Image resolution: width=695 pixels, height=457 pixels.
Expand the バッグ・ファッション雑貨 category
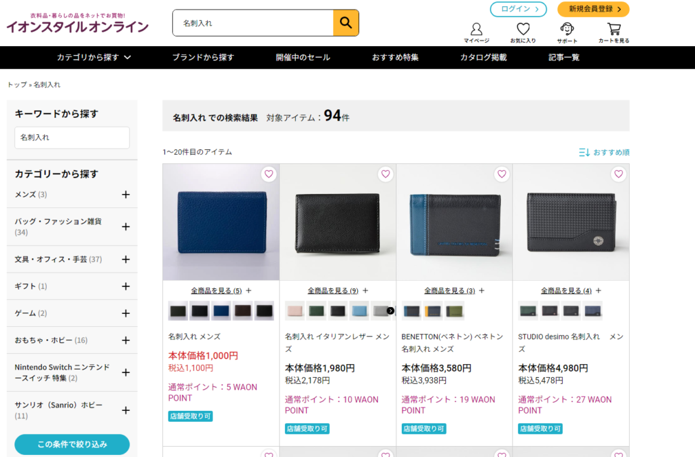pos(126,226)
